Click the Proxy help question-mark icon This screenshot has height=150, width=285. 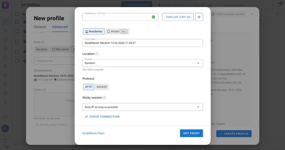(x=43, y=42)
